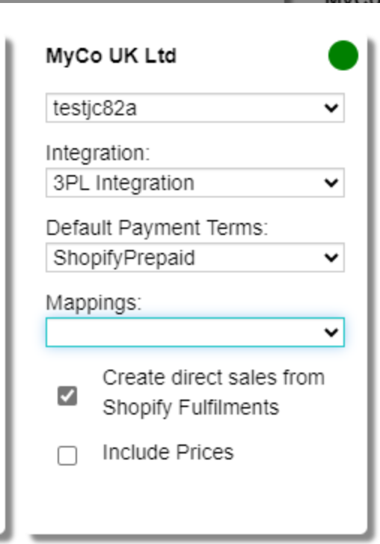Click the chevron on the ShopifyPrepaid selector
The width and height of the screenshot is (380, 544).
point(331,257)
